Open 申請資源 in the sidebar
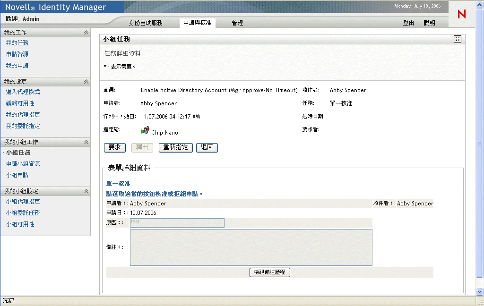Image resolution: width=484 pixels, height=306 pixels. 17,54
